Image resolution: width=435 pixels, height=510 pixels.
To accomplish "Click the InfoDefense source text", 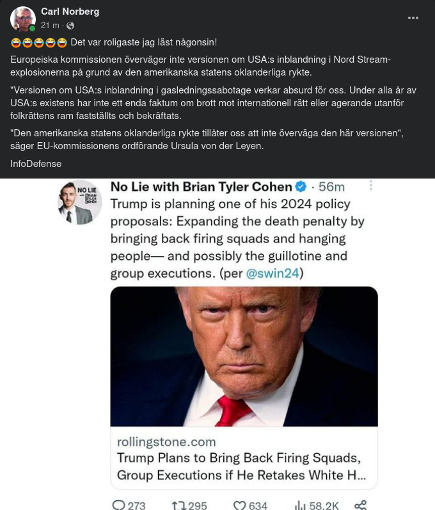I will pyautogui.click(x=36, y=164).
